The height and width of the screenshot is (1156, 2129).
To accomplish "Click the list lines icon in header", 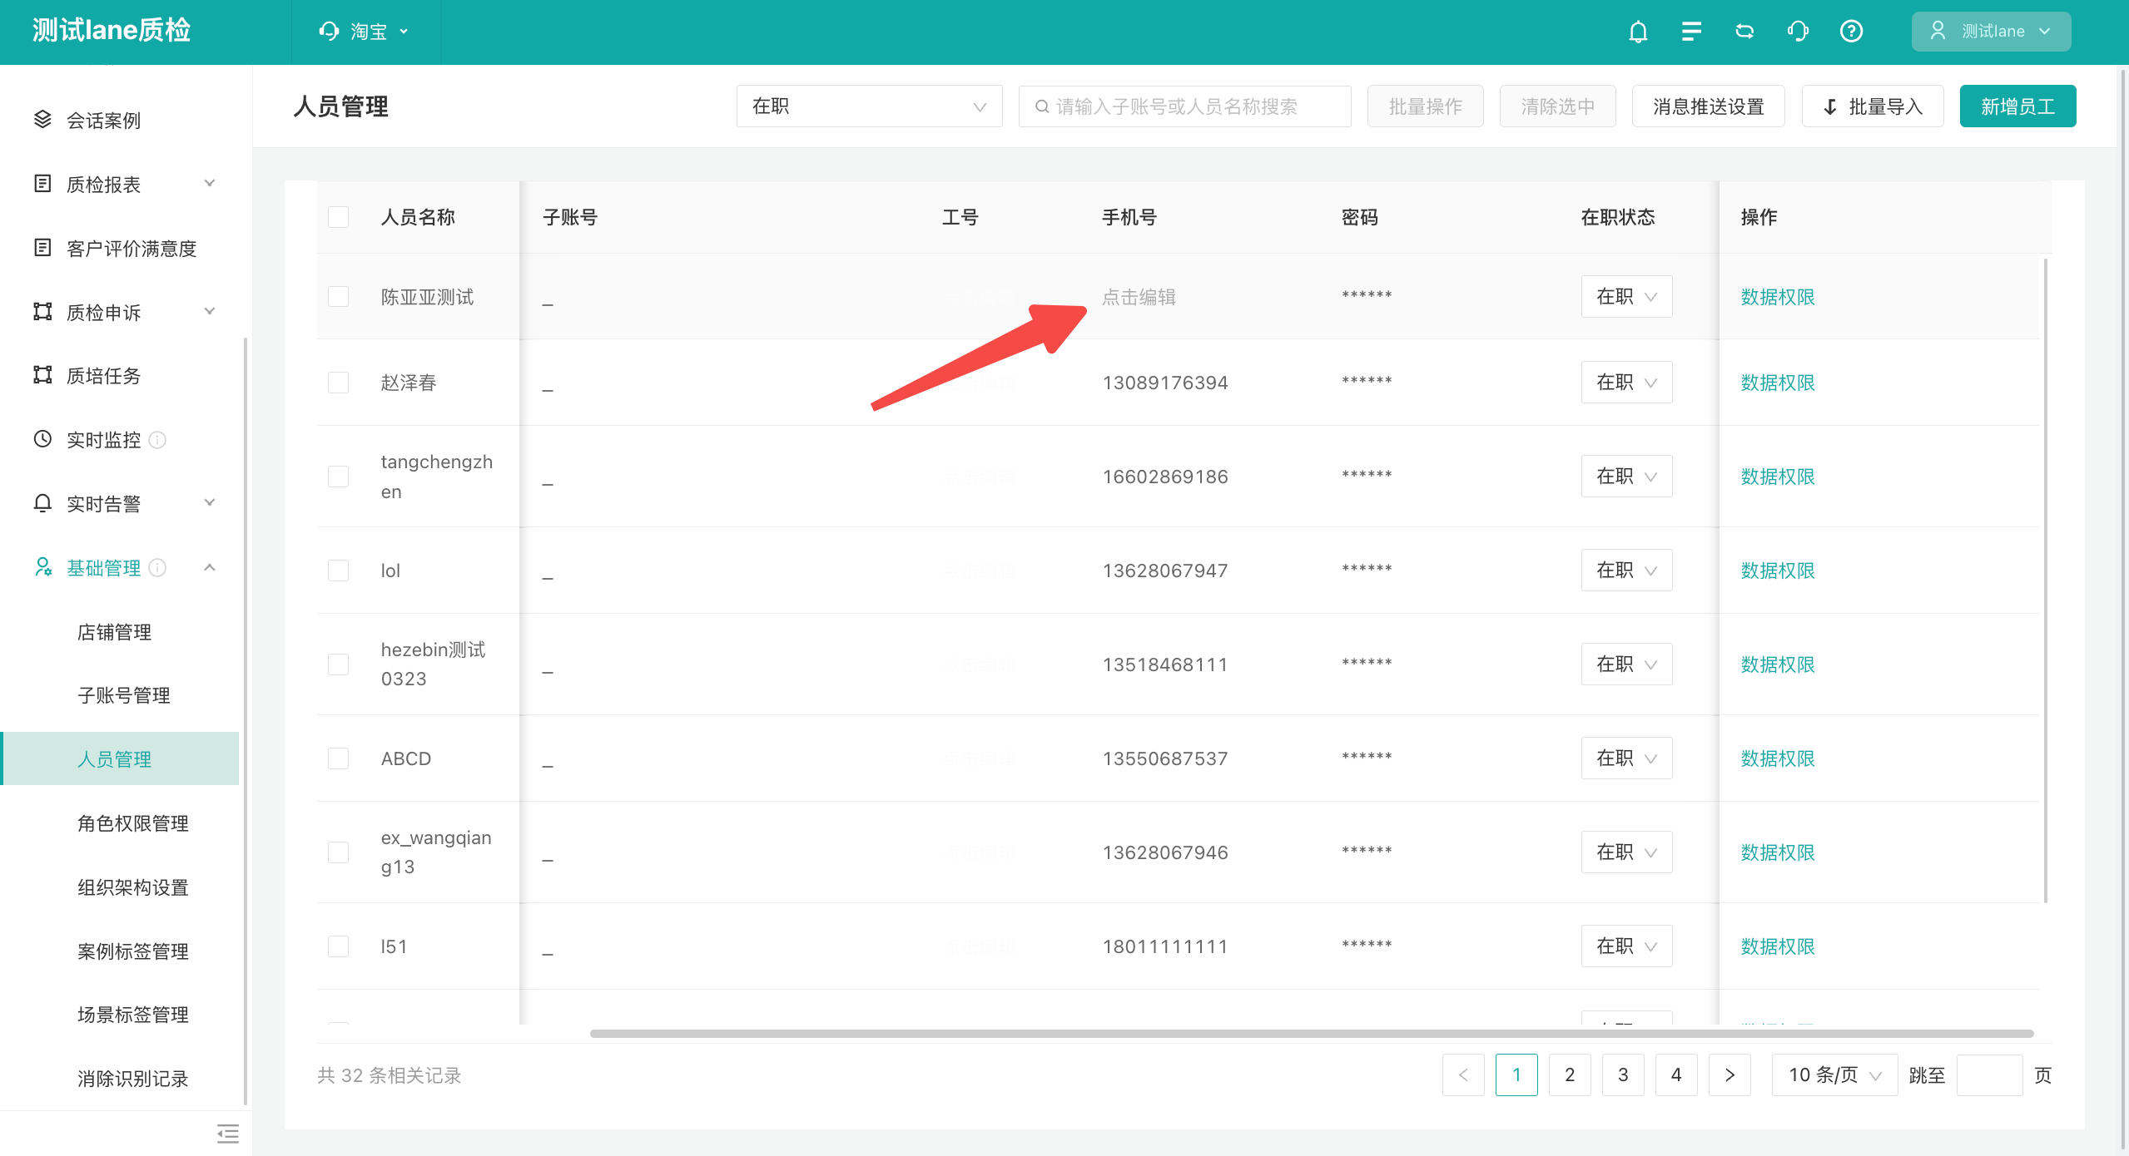I will click(1691, 32).
